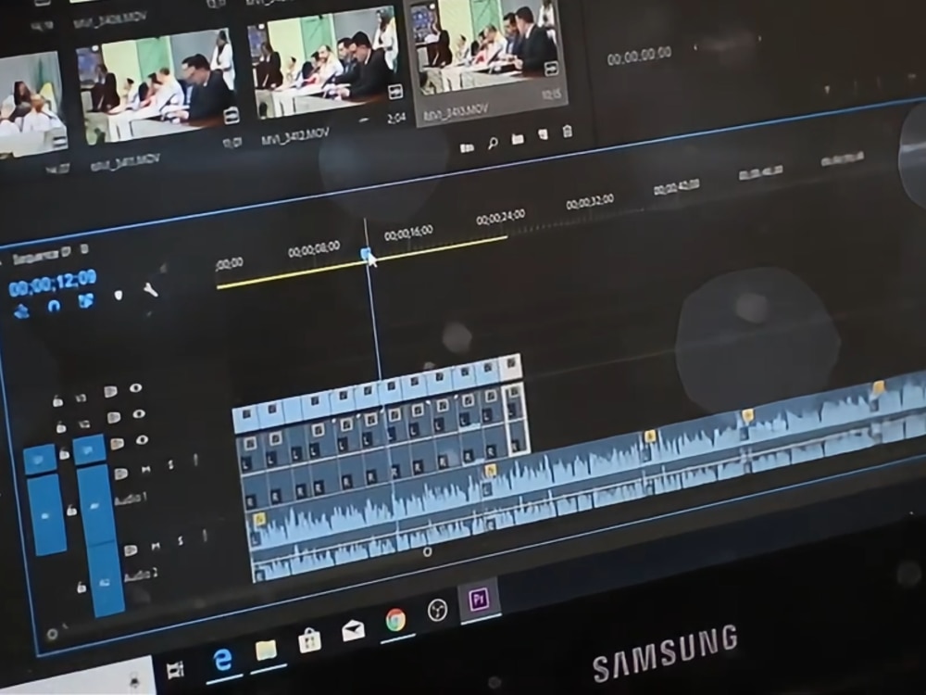This screenshot has height=695, width=926.
Task: Toggle the Linked Selection icon
Action: (x=86, y=301)
